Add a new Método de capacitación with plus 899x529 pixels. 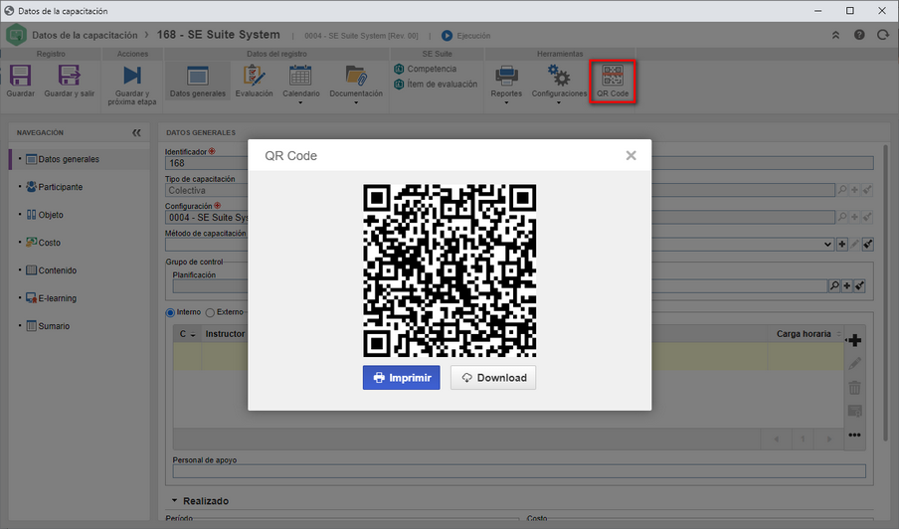(x=841, y=245)
